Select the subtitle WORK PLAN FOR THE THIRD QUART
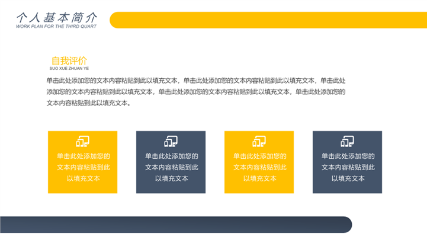The image size is (427, 240). click(x=56, y=27)
